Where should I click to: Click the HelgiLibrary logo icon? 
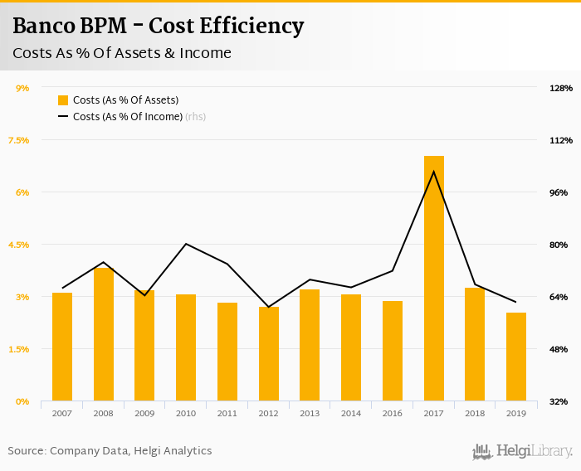point(482,452)
